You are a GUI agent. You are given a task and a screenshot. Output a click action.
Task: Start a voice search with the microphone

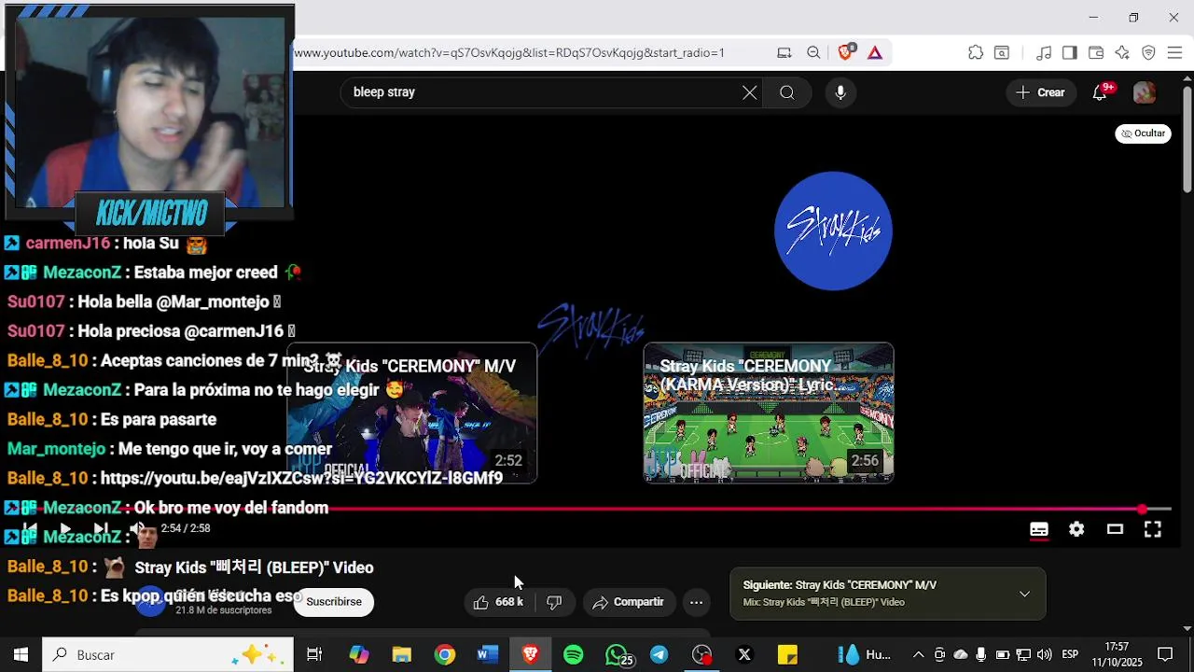[x=840, y=92]
